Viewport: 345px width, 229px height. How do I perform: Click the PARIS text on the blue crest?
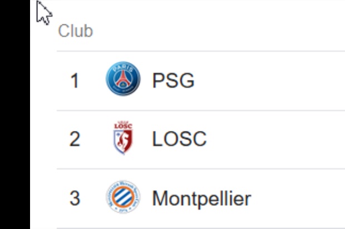pyautogui.click(x=123, y=69)
